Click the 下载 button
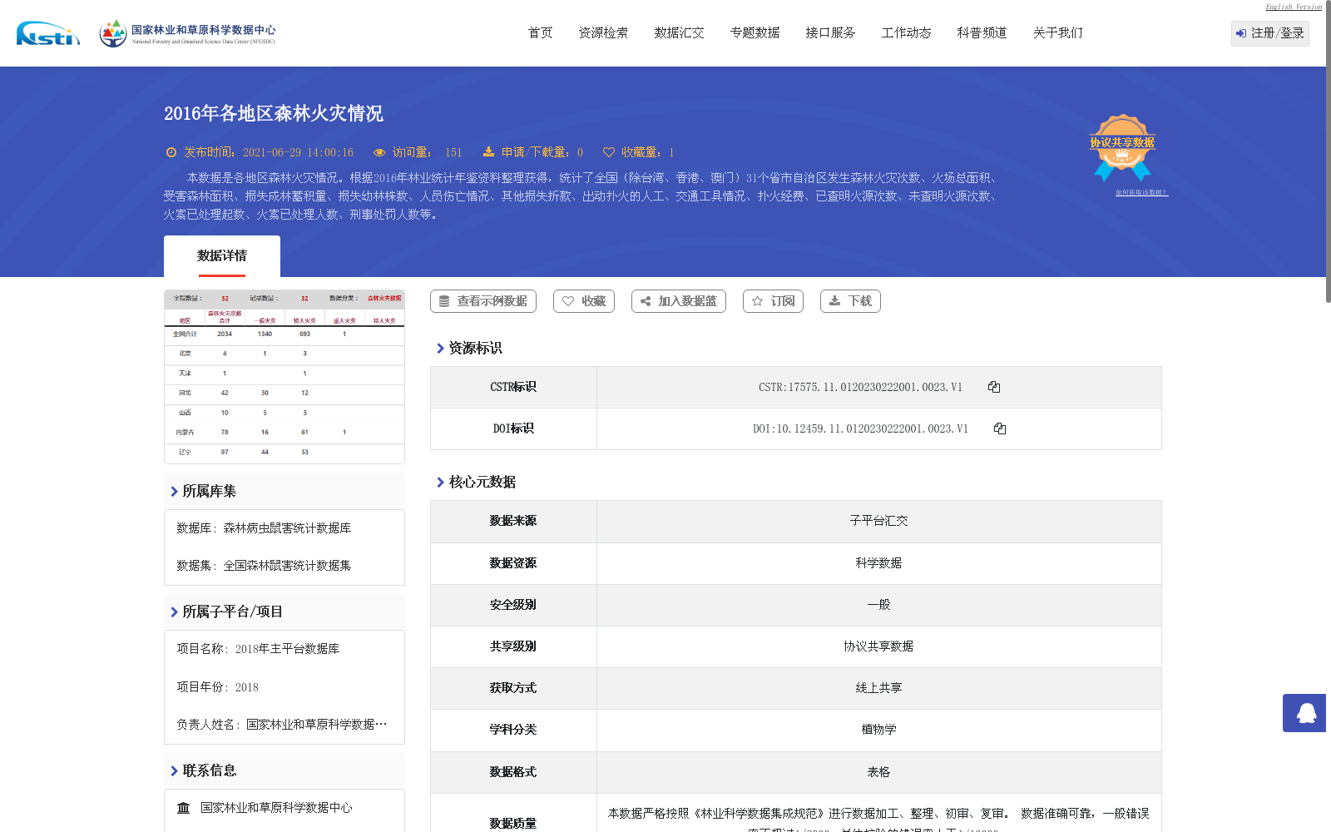 [x=850, y=301]
